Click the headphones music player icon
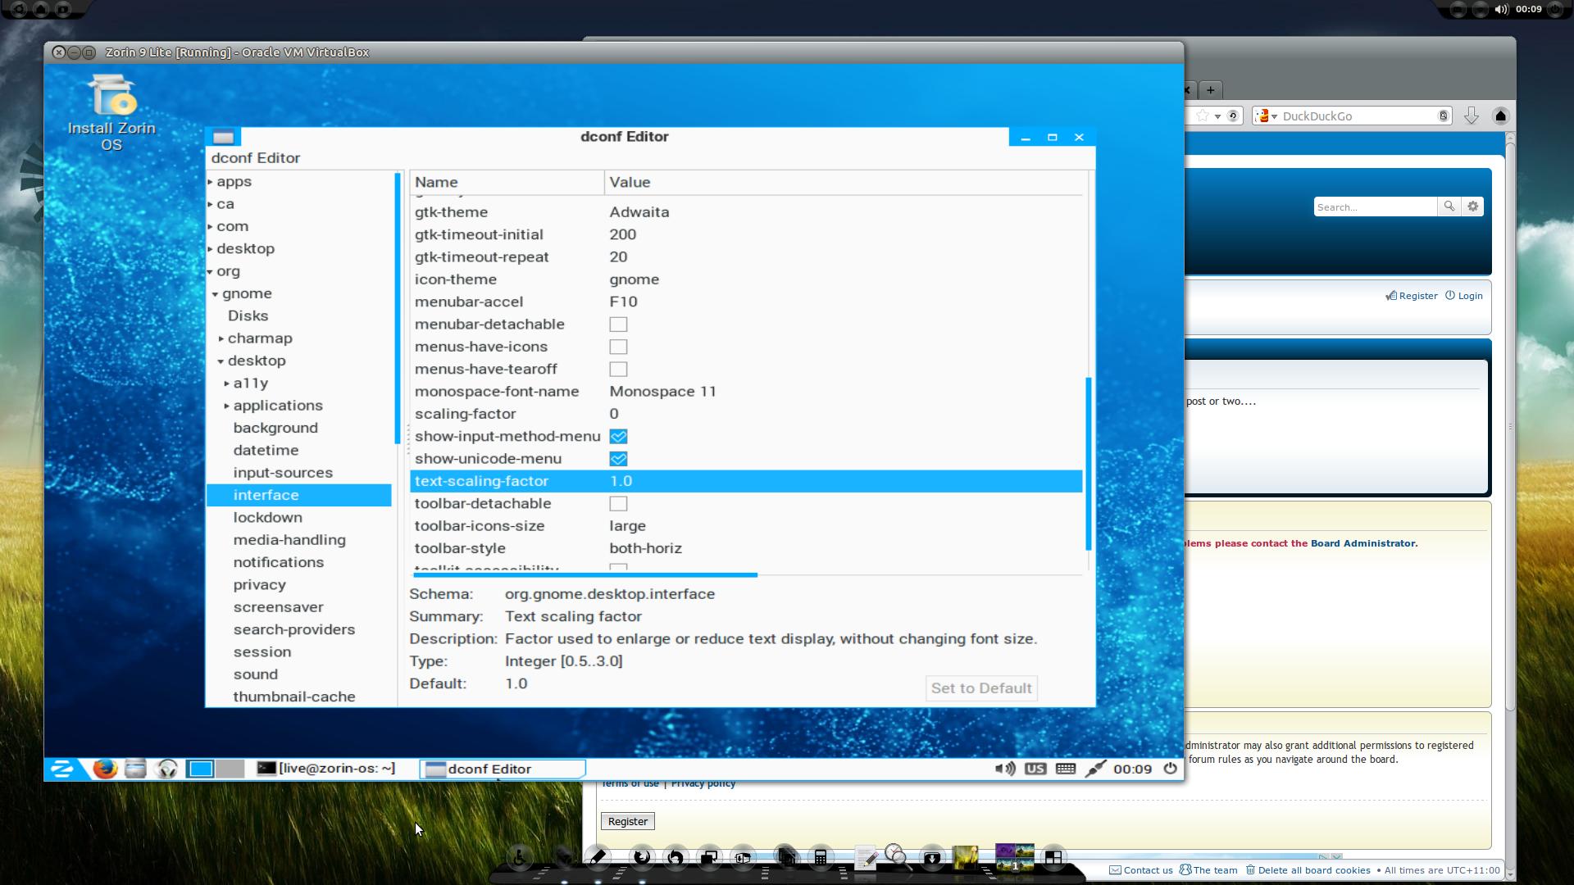Image resolution: width=1574 pixels, height=885 pixels. [167, 769]
